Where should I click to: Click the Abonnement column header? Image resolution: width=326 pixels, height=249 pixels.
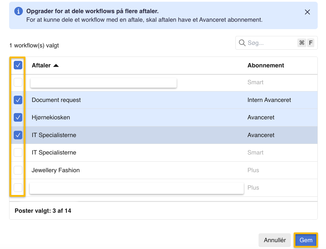tap(265, 65)
